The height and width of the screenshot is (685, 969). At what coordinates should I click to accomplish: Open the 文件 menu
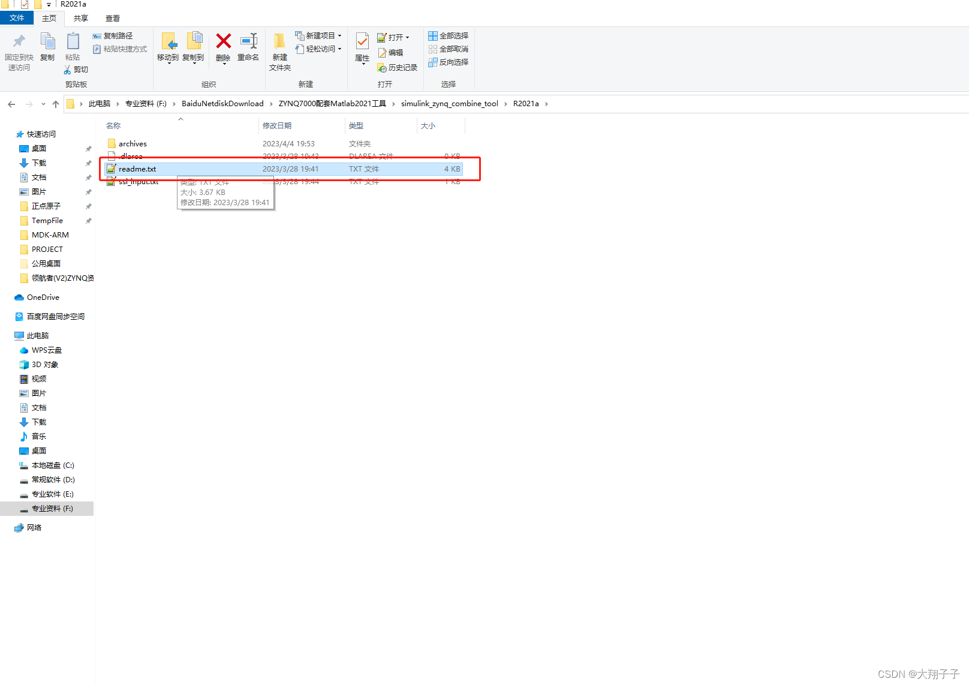(x=17, y=17)
